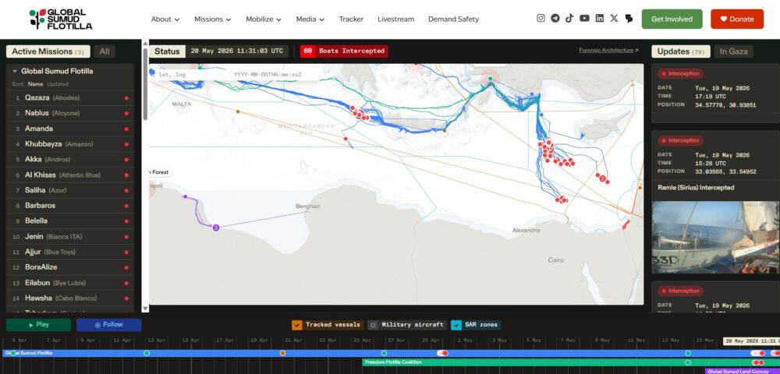The height and width of the screenshot is (374, 780).
Task: Open the LinkedIn social icon
Action: pos(599,19)
